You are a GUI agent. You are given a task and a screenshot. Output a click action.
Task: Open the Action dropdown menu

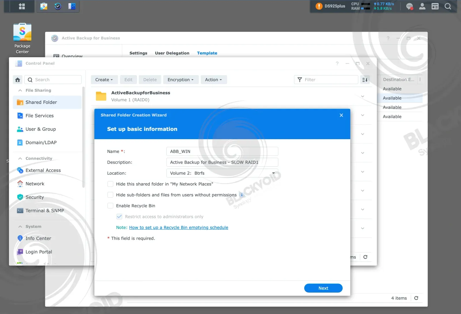[214, 80]
